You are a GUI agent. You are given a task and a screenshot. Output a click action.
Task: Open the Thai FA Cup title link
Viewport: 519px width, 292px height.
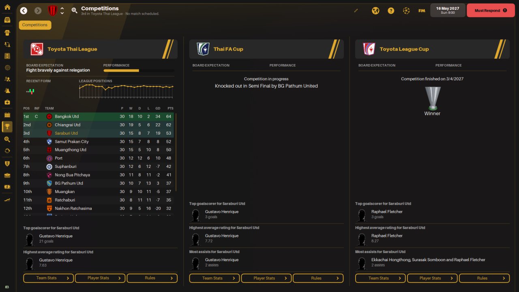point(228,49)
